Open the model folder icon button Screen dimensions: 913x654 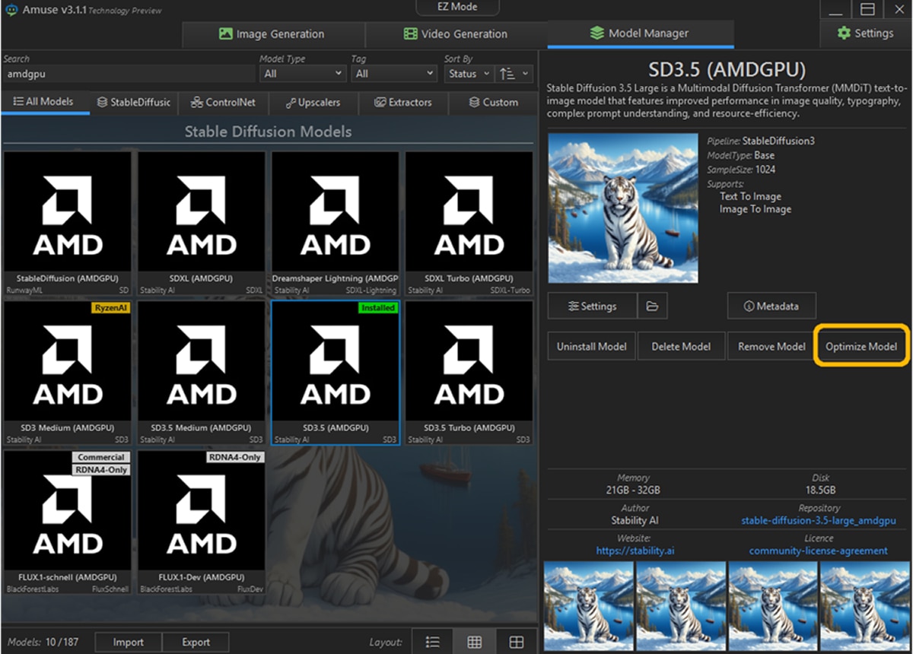(x=652, y=306)
